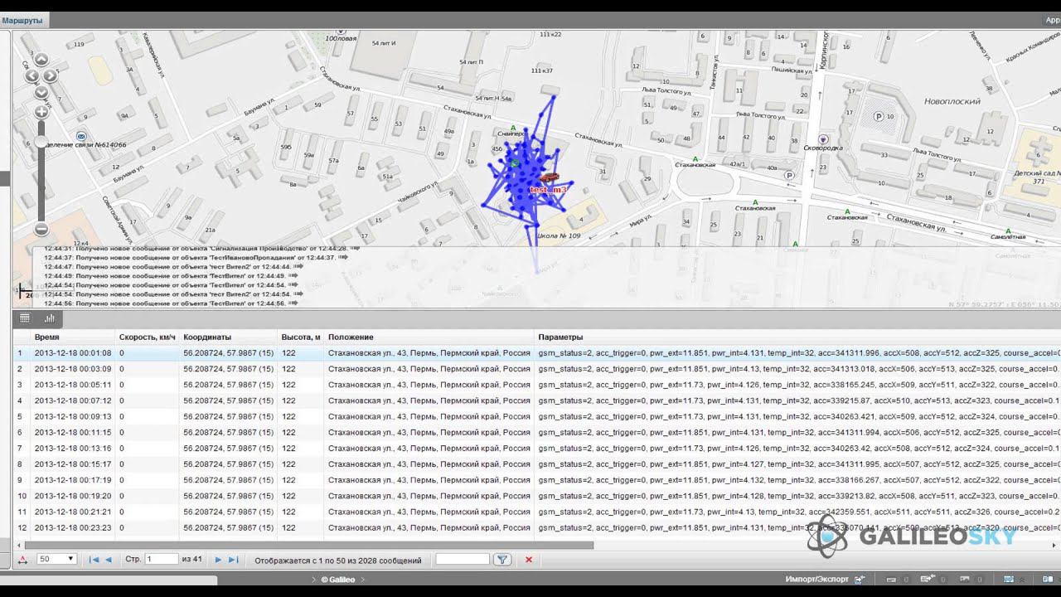This screenshot has height=597, width=1061.
Task: Pan the map up with arrow button
Action: [x=41, y=60]
